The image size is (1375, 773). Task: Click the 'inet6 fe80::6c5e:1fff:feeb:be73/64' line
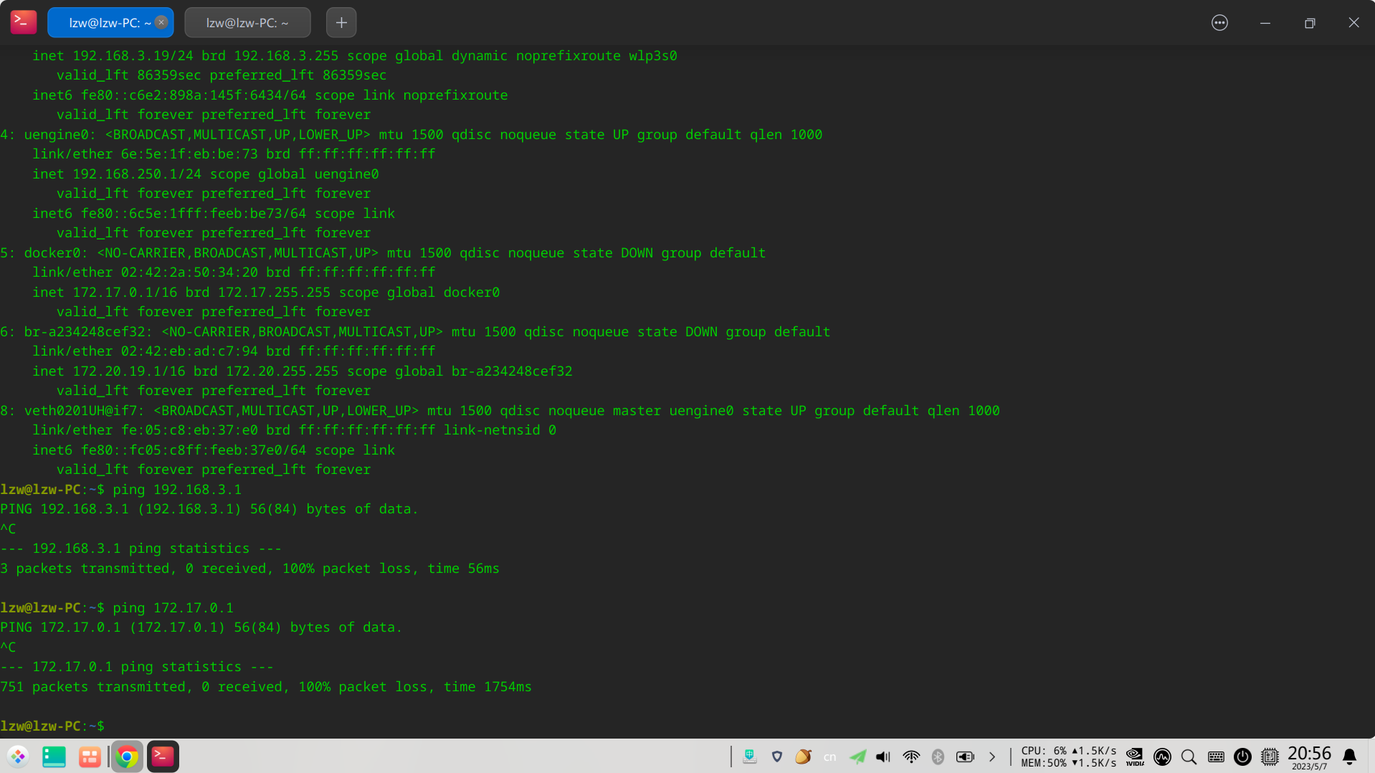[x=214, y=214]
